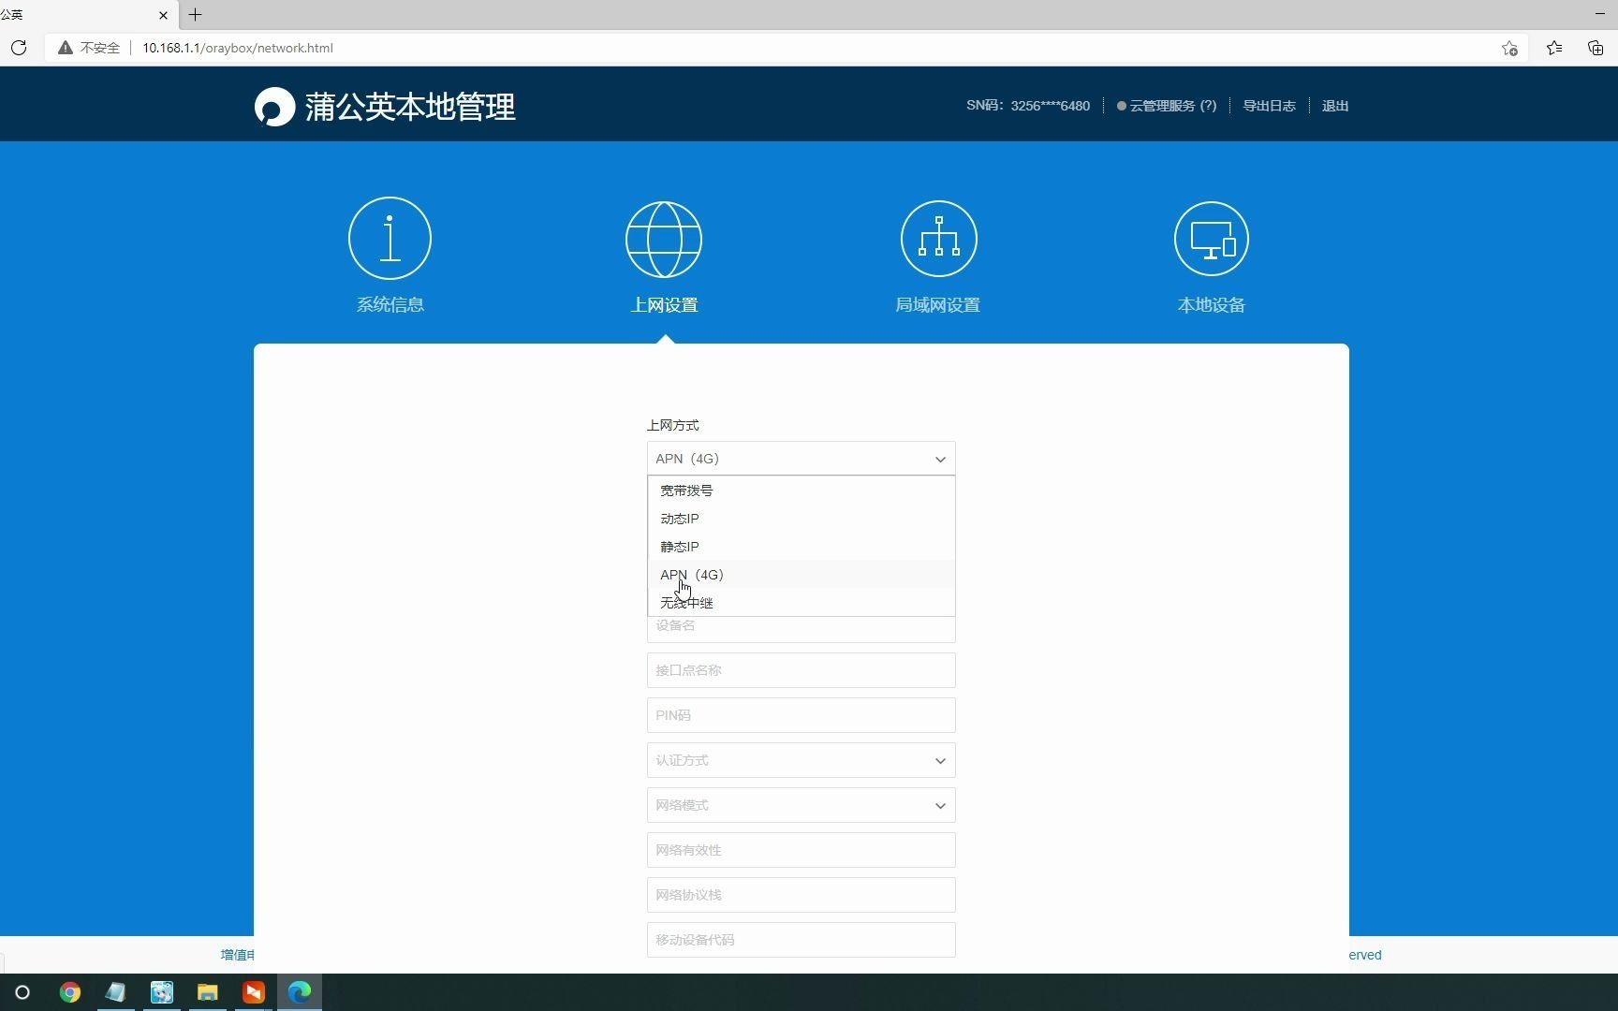The height and width of the screenshot is (1011, 1618).
Task: Close the current browser tab
Action: (x=163, y=15)
